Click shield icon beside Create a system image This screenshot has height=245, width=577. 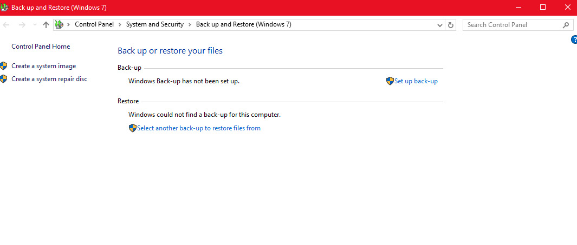click(4, 66)
